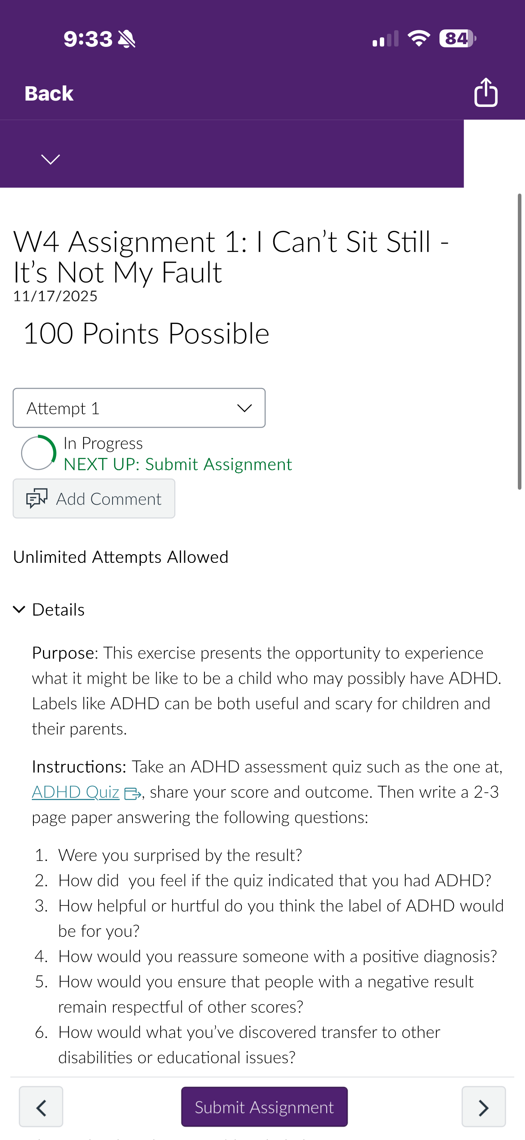The height and width of the screenshot is (1140, 525).
Task: Tap the share icon in the header
Action: coord(486,93)
